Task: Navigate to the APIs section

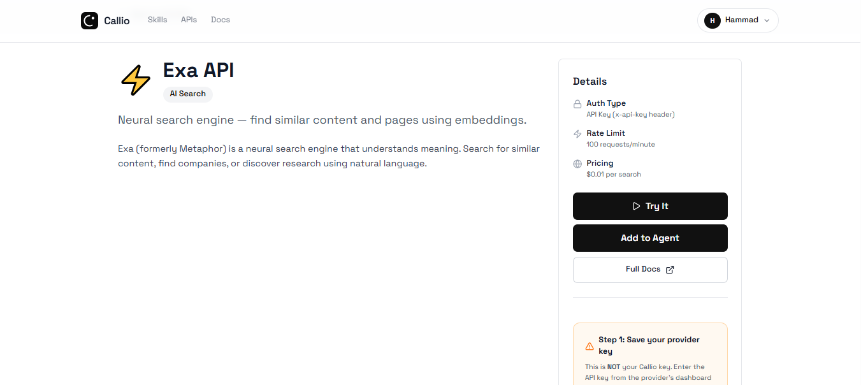Action: point(189,19)
